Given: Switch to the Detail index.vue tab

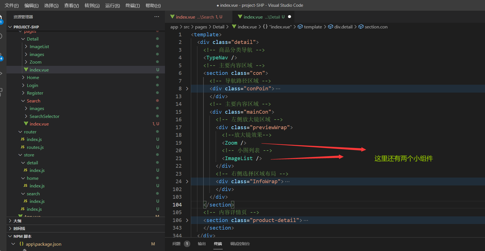Looking at the screenshot, I should click(x=264, y=17).
